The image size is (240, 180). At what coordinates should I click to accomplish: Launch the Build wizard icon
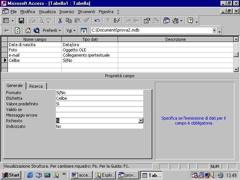pyautogui.click(x=156, y=21)
